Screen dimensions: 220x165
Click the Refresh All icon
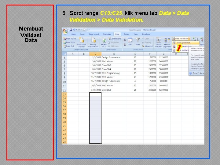(104, 40)
